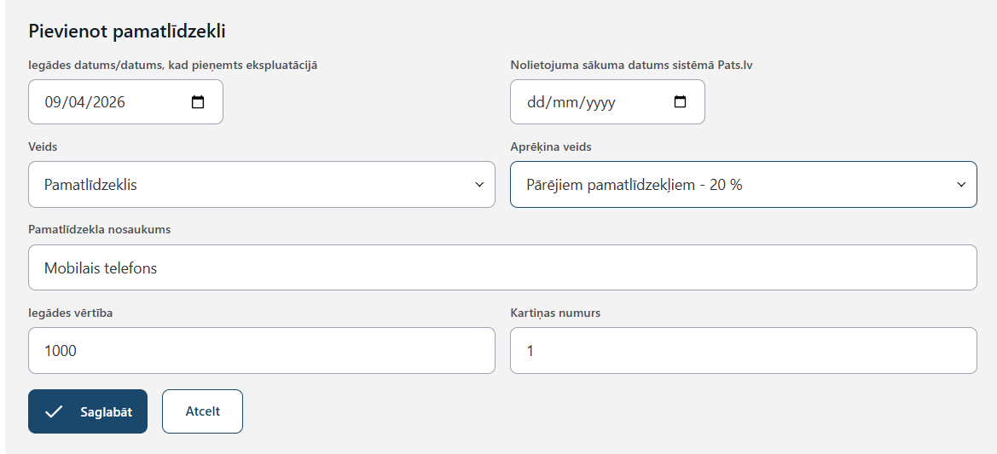Click the Aprēķina veids field label
The width and height of the screenshot is (997, 454).
[x=550, y=147]
